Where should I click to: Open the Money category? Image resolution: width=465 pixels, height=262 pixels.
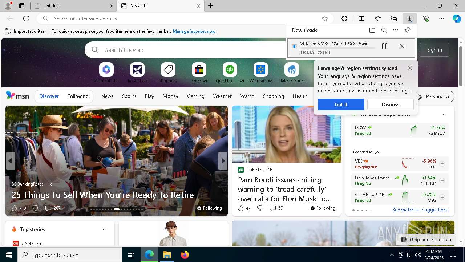click(170, 96)
